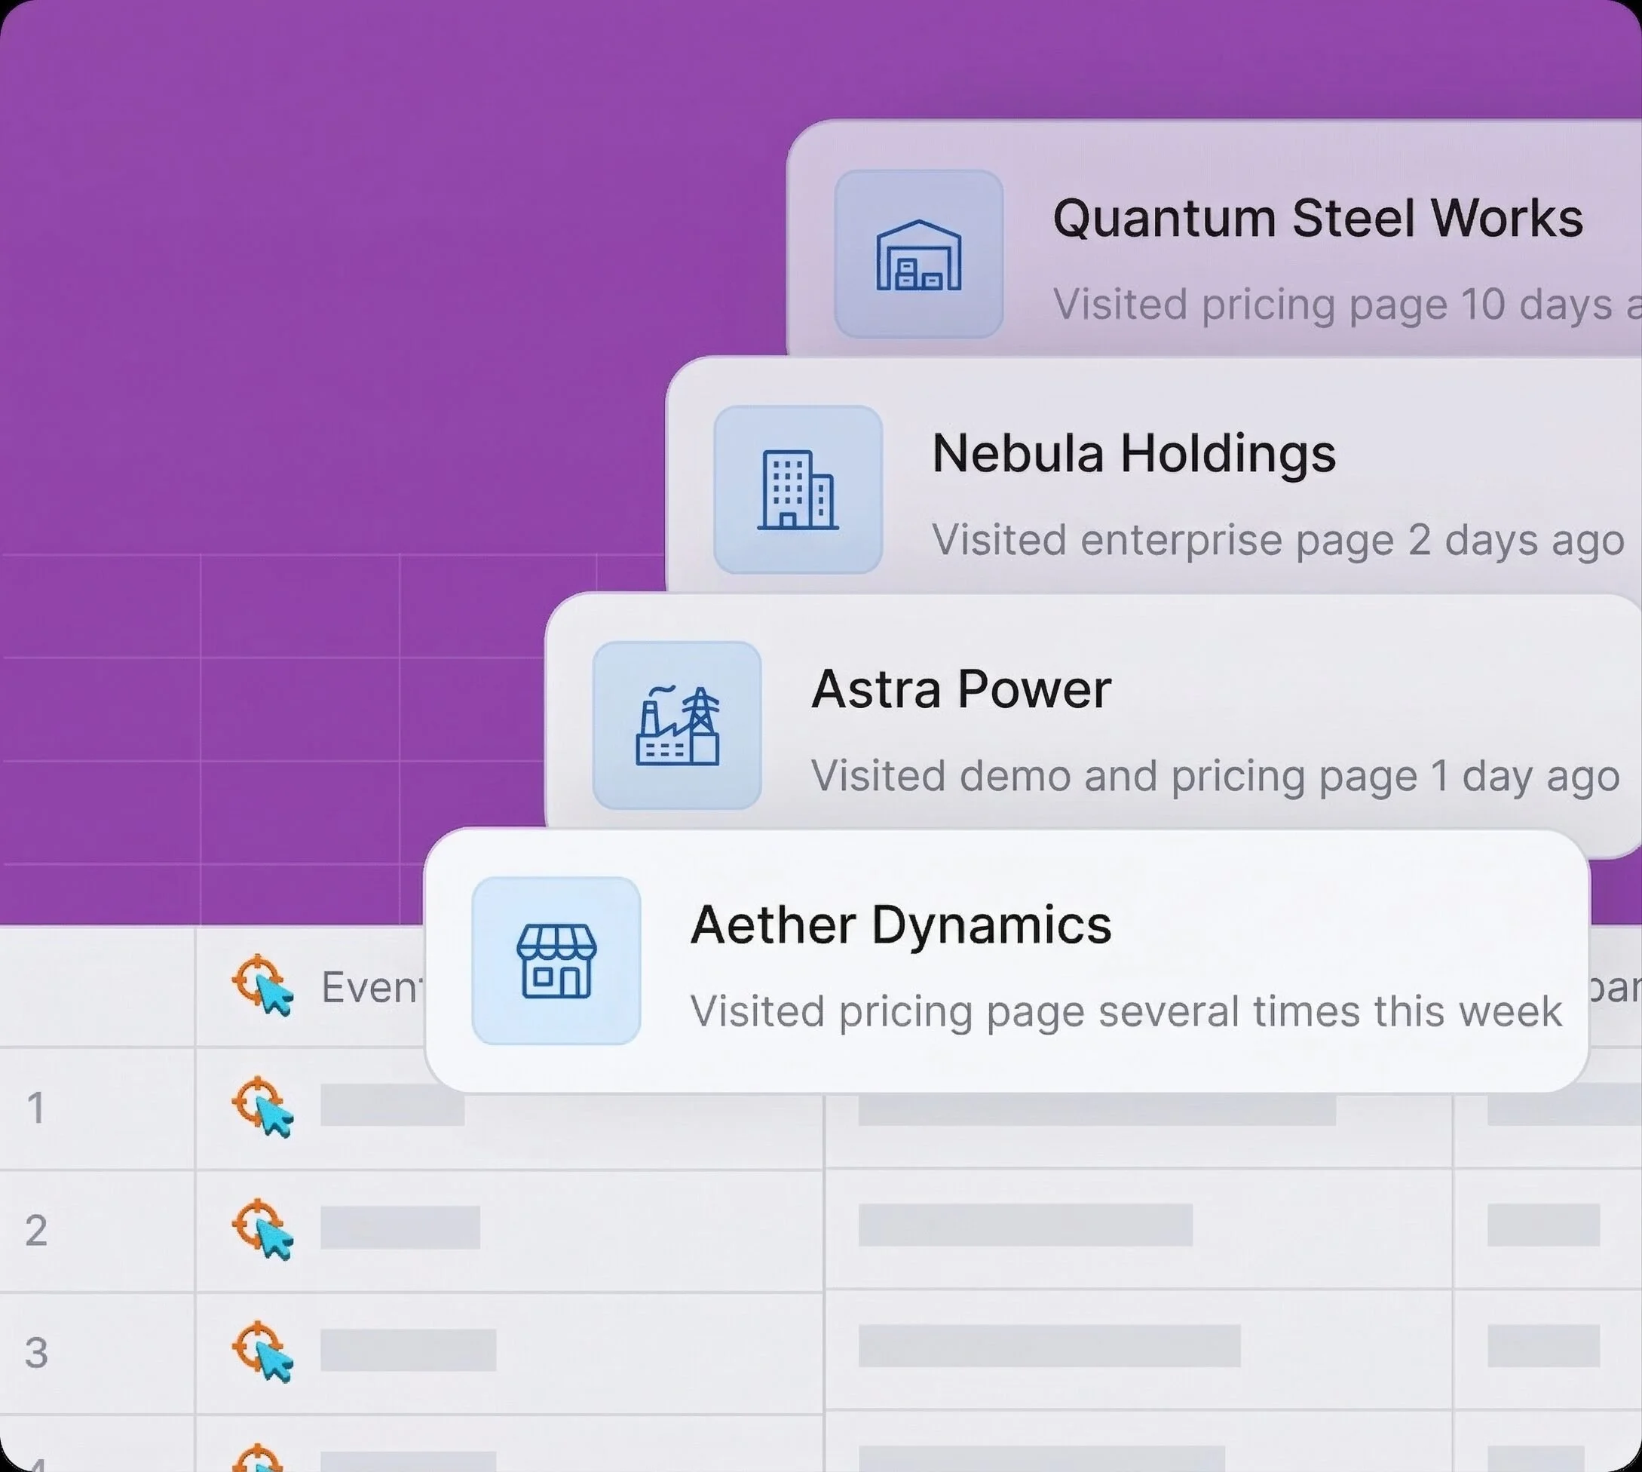Screen dimensions: 1642x1472
Task: Click the Event column header label
Action: (x=372, y=986)
